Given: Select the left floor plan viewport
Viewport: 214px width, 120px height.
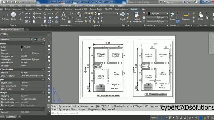Looking at the screenshot, I should 105,69.
